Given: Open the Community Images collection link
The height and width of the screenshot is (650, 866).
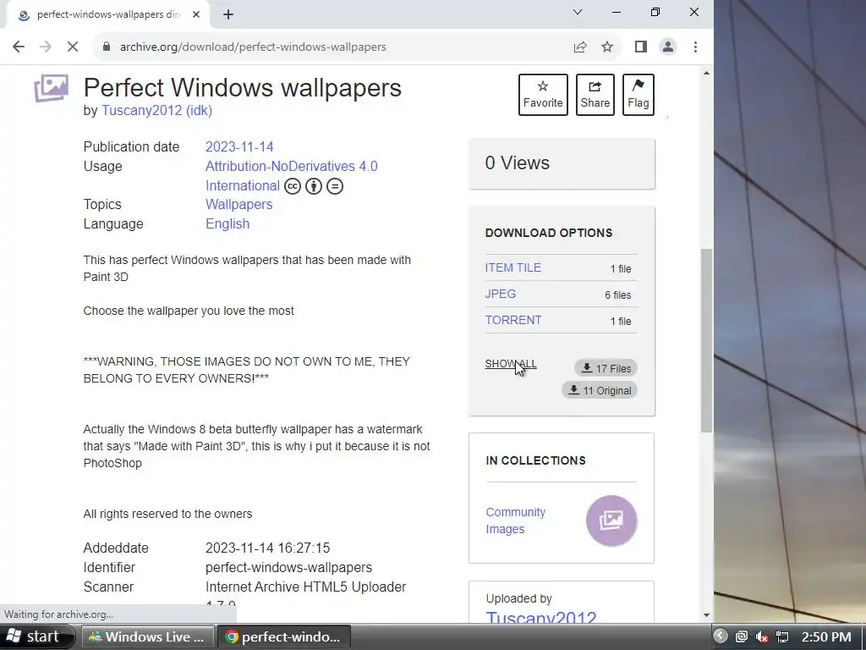Looking at the screenshot, I should click(515, 521).
